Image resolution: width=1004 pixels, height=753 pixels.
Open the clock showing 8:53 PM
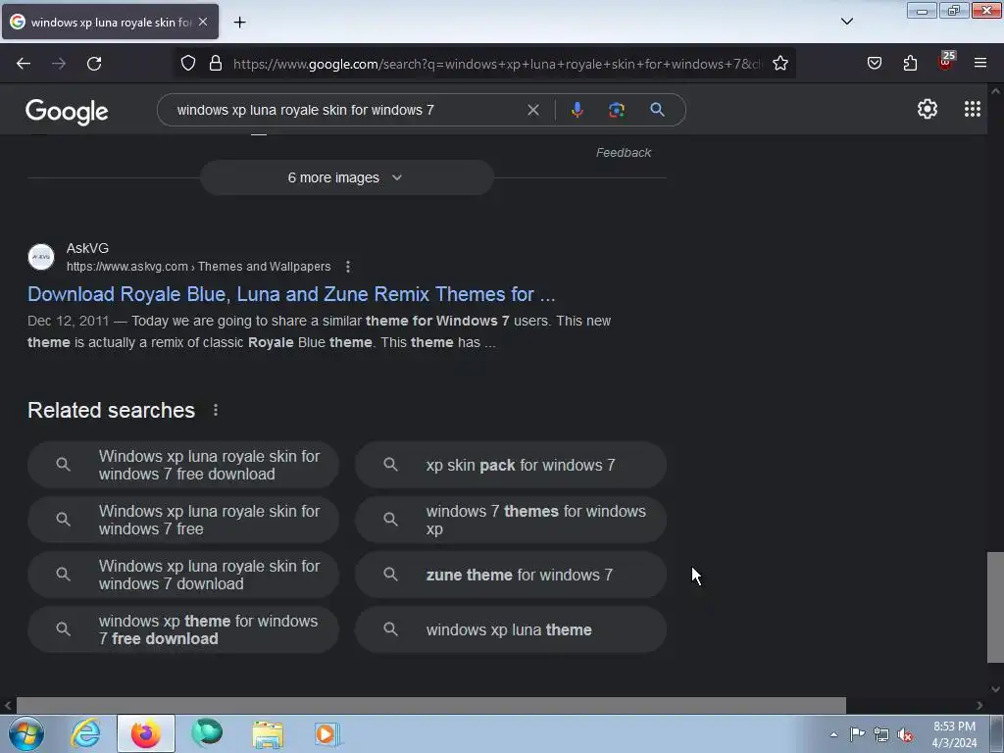pyautogui.click(x=954, y=734)
